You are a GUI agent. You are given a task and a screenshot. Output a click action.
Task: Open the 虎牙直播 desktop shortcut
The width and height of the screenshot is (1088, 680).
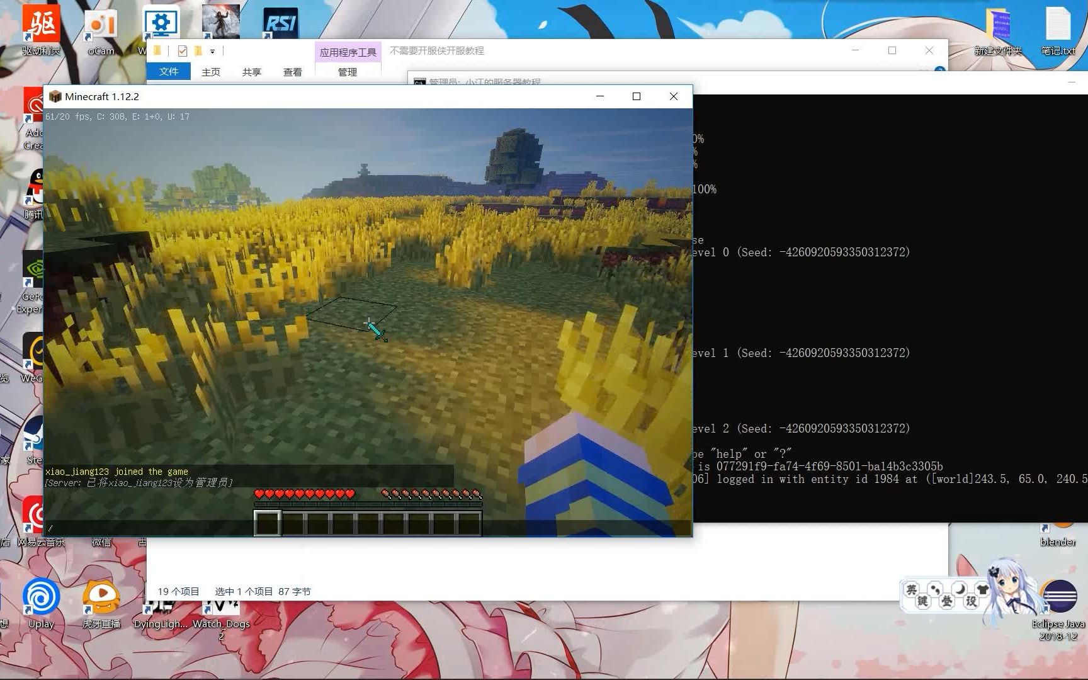pyautogui.click(x=101, y=603)
